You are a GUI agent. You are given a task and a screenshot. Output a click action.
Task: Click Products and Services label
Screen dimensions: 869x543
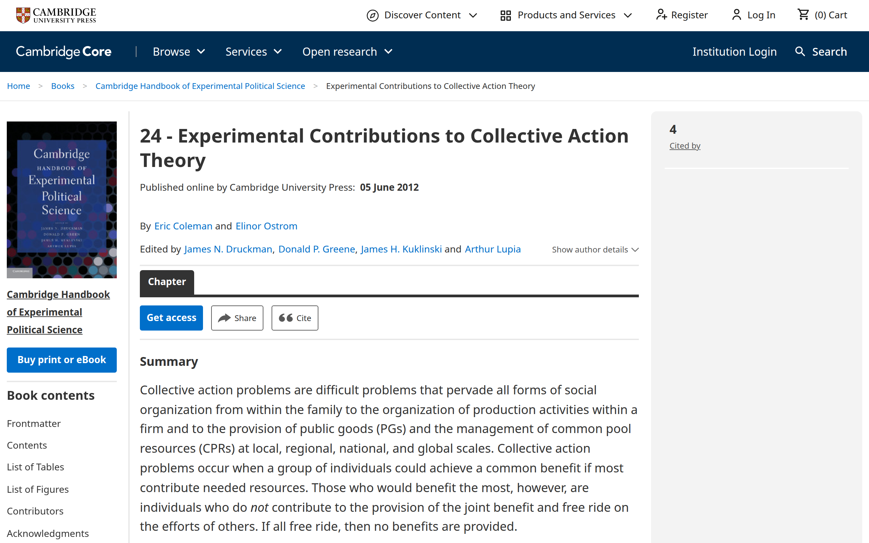point(566,15)
